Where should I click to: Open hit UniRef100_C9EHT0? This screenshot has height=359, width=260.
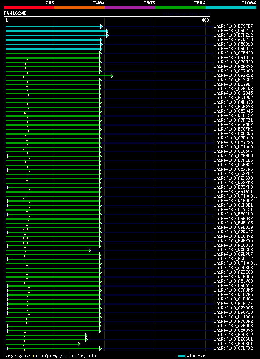coord(233,48)
